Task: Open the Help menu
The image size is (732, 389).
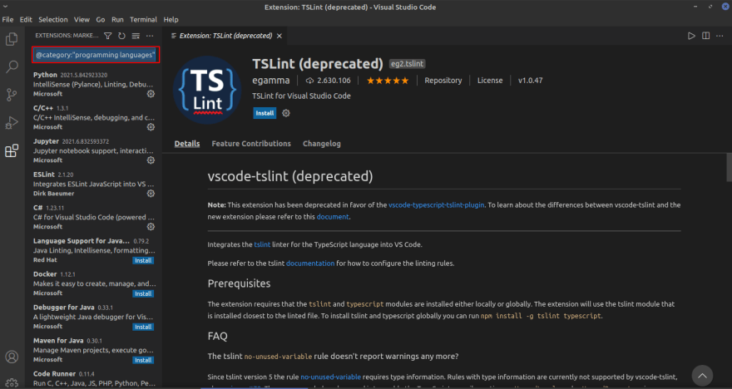Action: (171, 20)
